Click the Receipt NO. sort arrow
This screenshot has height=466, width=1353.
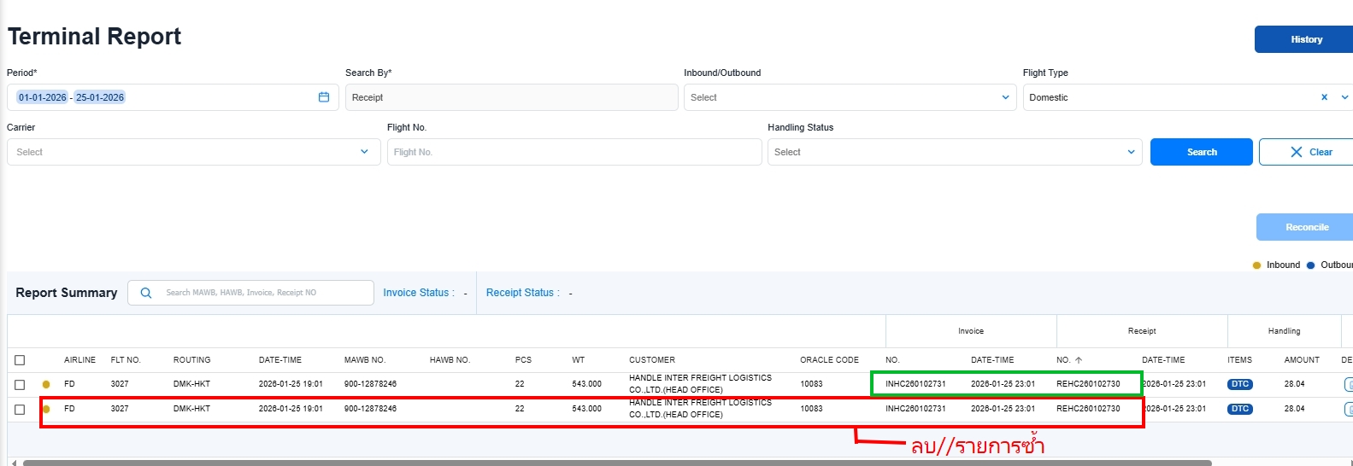1079,360
